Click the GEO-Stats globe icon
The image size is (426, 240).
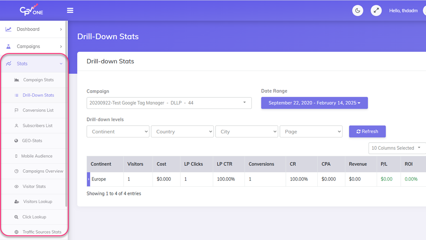coord(16,141)
